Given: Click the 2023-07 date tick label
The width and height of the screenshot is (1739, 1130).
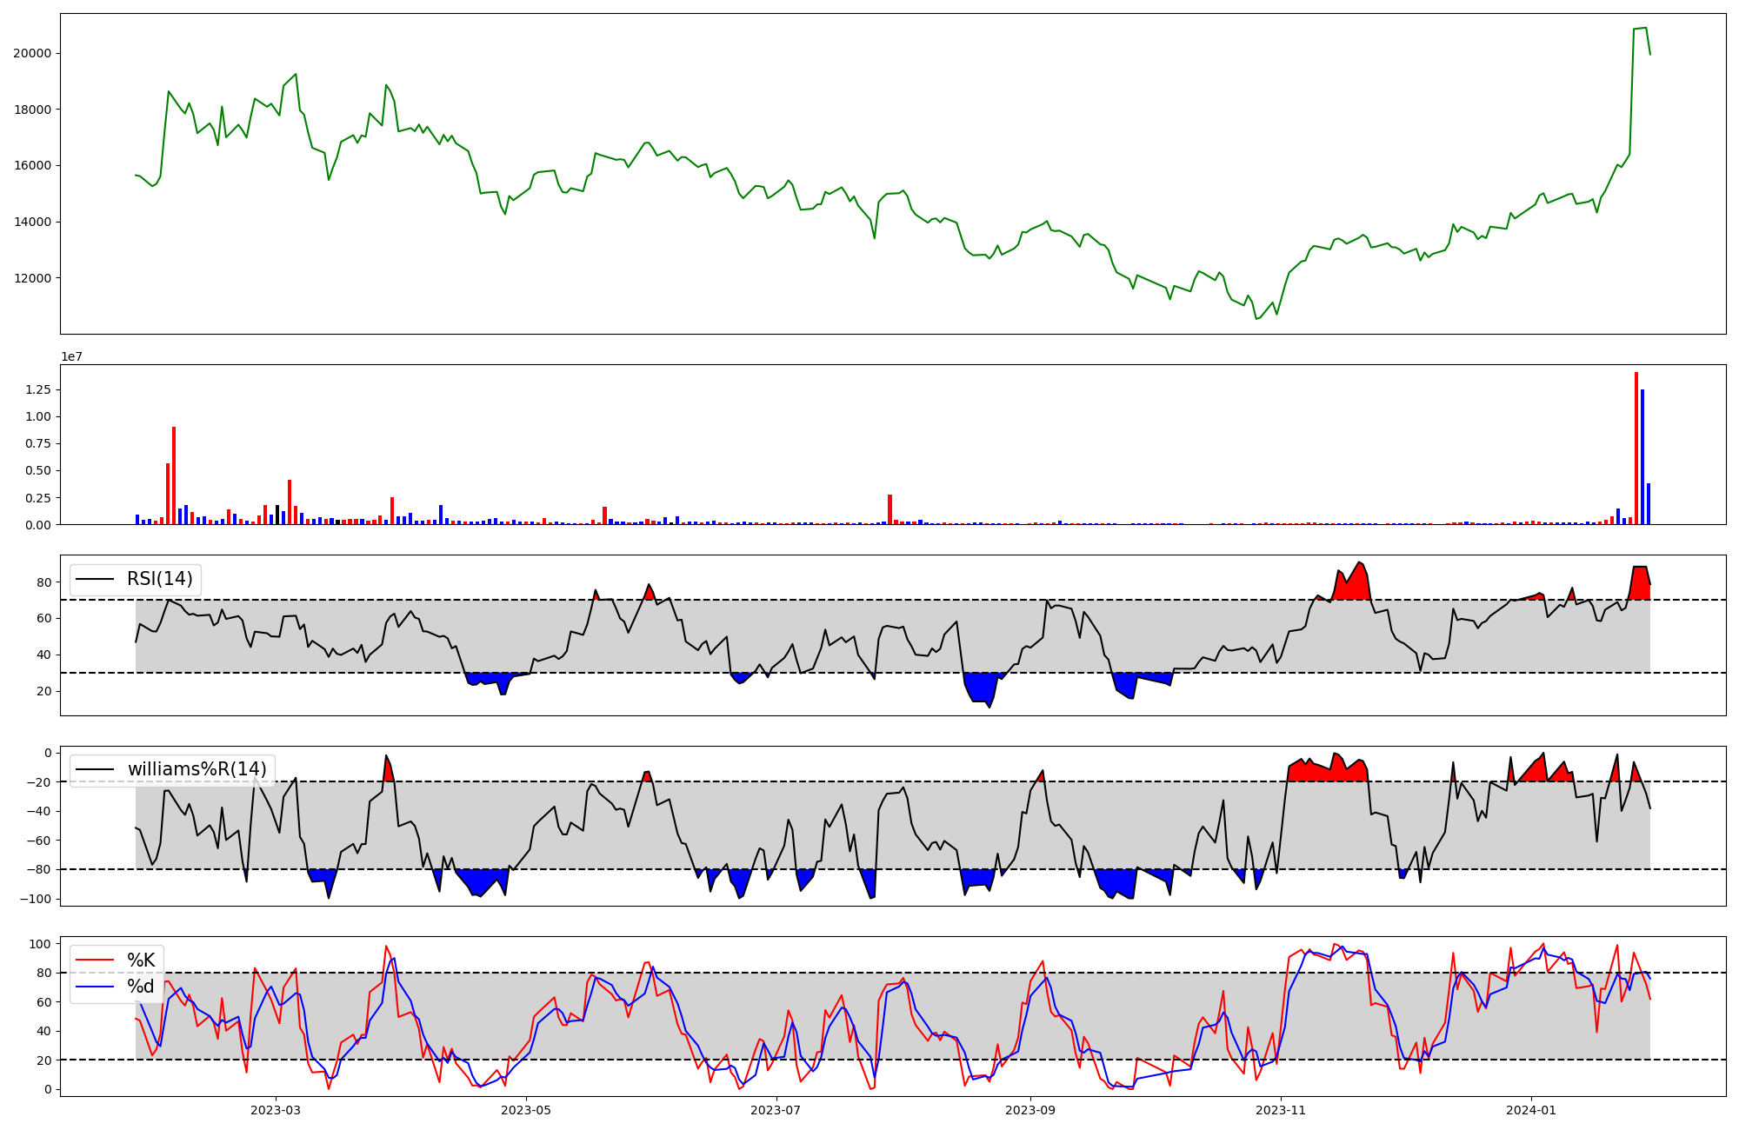Looking at the screenshot, I should (775, 1110).
